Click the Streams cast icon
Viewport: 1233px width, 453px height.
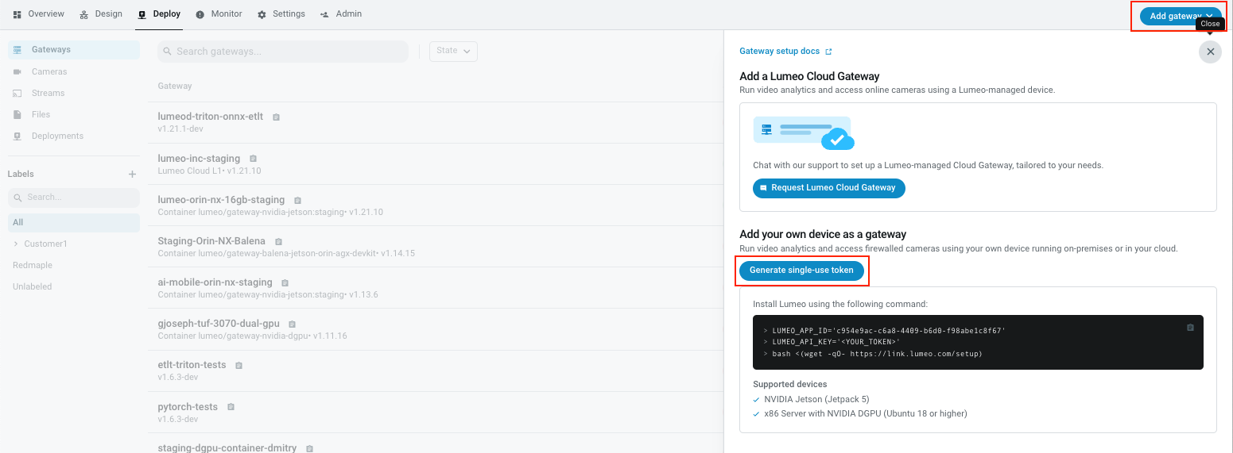coord(17,93)
